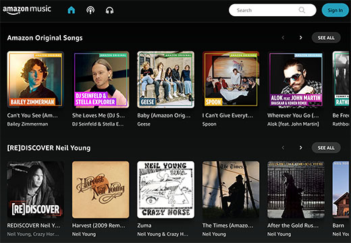
Task: Open the Harvest album cover
Action: (x=101, y=190)
